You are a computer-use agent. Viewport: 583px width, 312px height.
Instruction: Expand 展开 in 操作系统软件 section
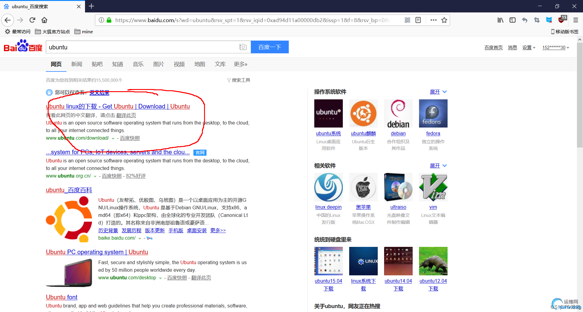pyautogui.click(x=438, y=92)
